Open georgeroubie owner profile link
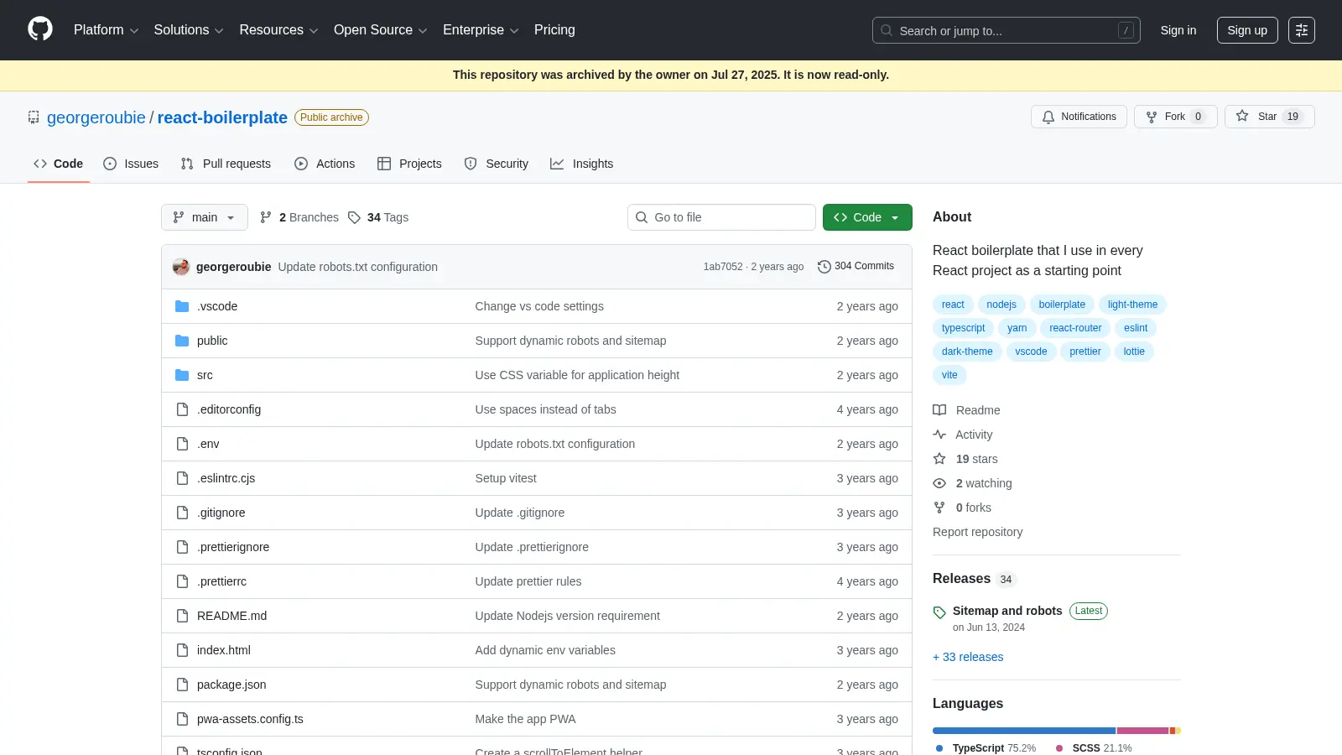The image size is (1342, 755). point(96,117)
